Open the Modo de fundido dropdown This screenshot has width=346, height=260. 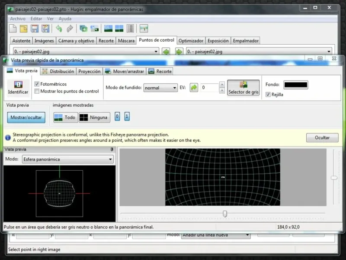160,88
